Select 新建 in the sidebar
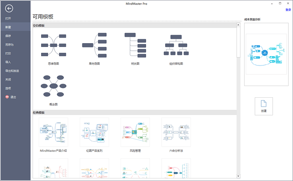The width and height of the screenshot is (293, 181). [15, 27]
